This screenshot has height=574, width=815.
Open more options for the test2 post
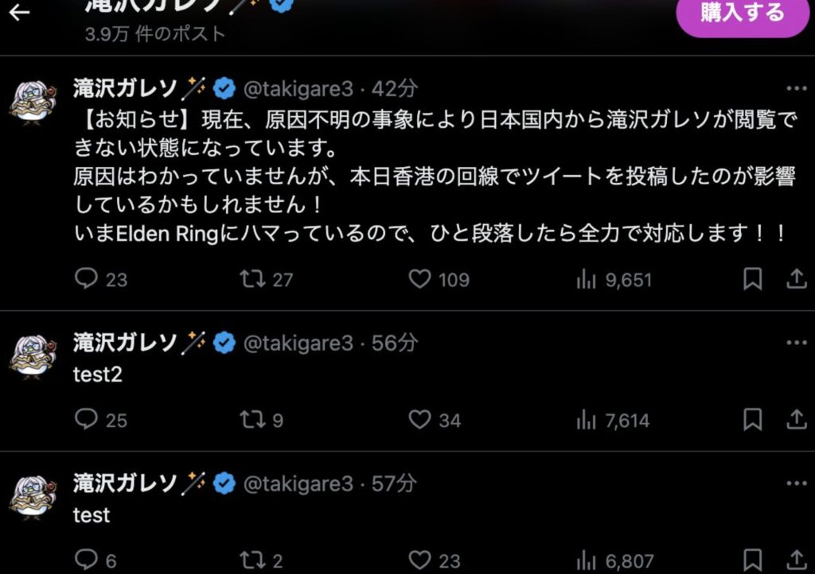(796, 343)
